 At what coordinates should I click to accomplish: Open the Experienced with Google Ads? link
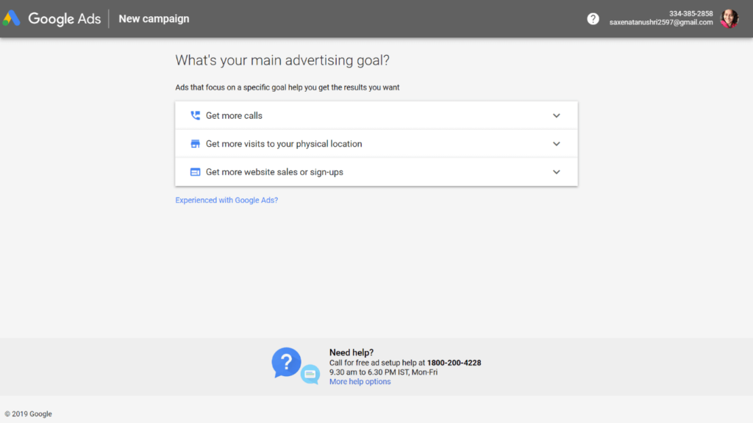click(x=226, y=200)
